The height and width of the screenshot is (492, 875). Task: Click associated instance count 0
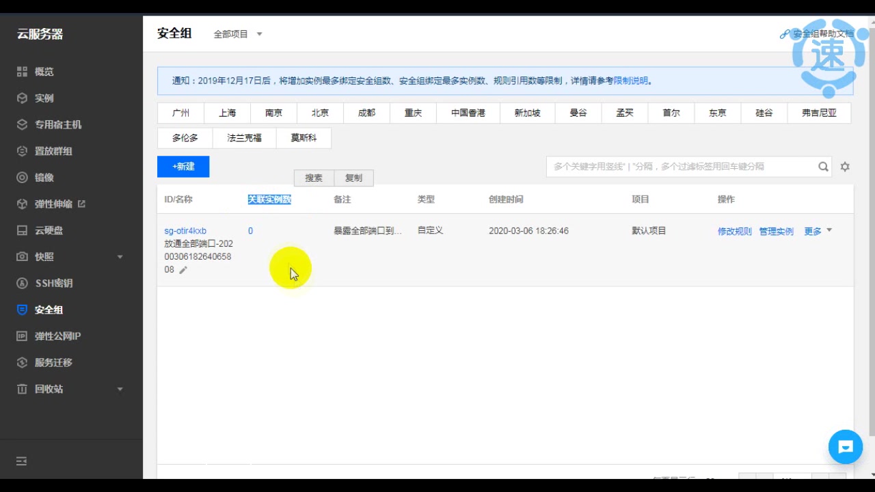click(250, 231)
